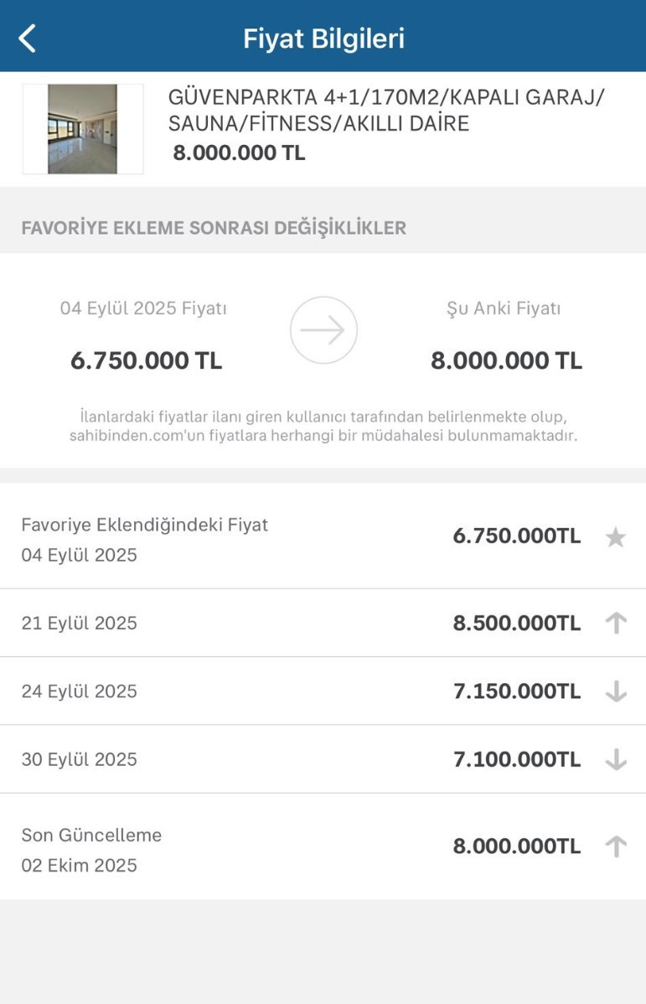Open the apartment listing thumbnail photo
This screenshot has height=1004, width=646.
coord(82,129)
